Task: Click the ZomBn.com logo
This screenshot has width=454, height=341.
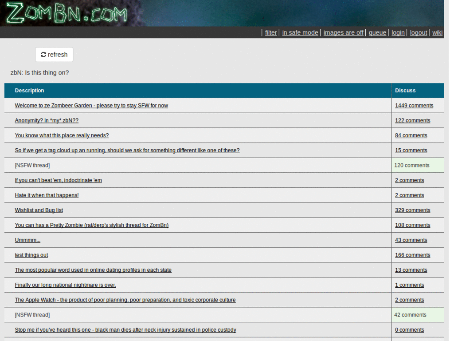Action: tap(67, 13)
